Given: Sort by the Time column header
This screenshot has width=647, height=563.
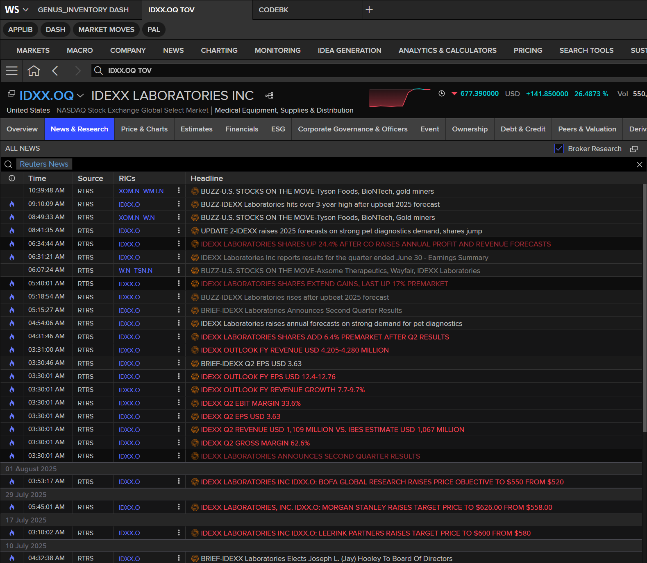Looking at the screenshot, I should tap(37, 179).
